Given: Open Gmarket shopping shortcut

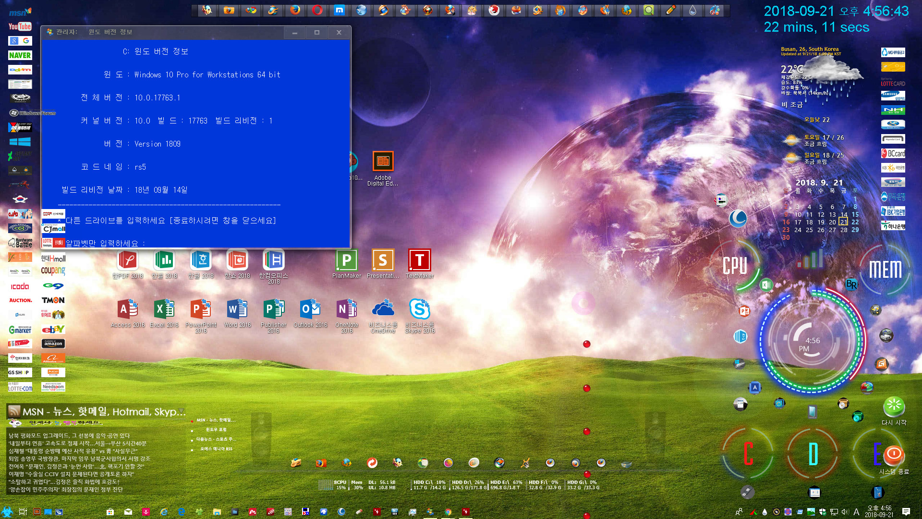Looking at the screenshot, I should click(x=20, y=330).
